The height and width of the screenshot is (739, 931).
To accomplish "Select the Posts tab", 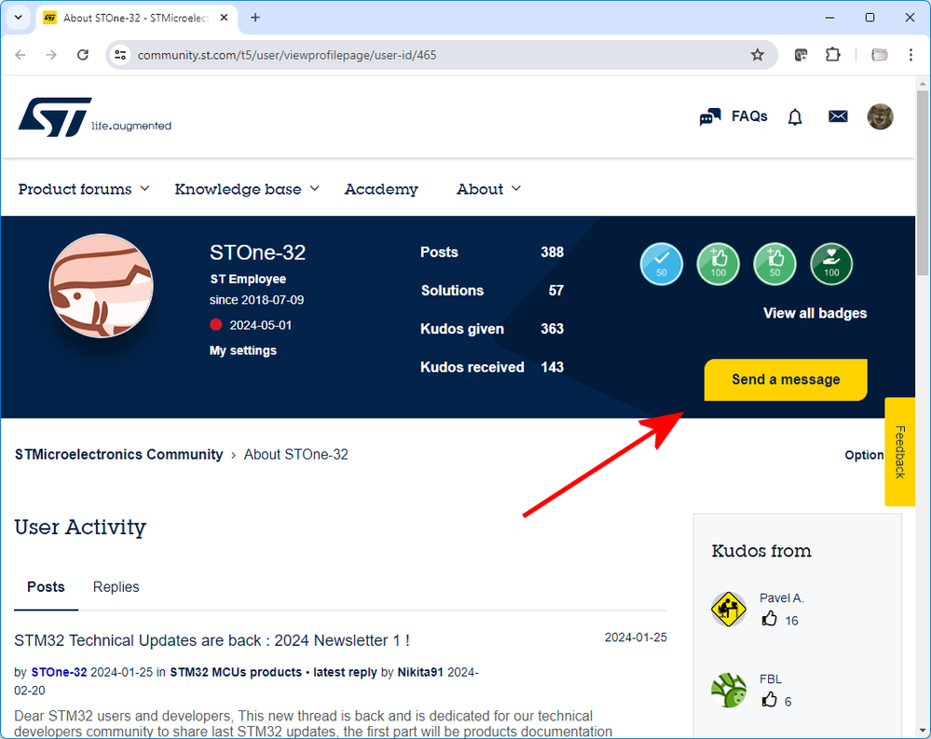I will coord(46,586).
